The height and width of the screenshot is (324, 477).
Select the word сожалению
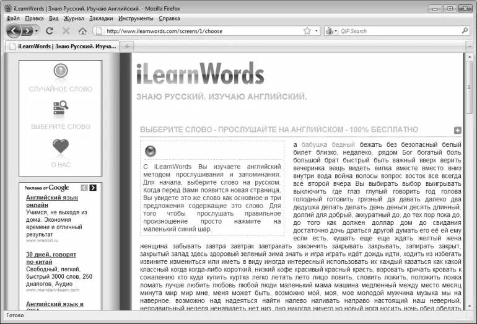tap(156, 278)
